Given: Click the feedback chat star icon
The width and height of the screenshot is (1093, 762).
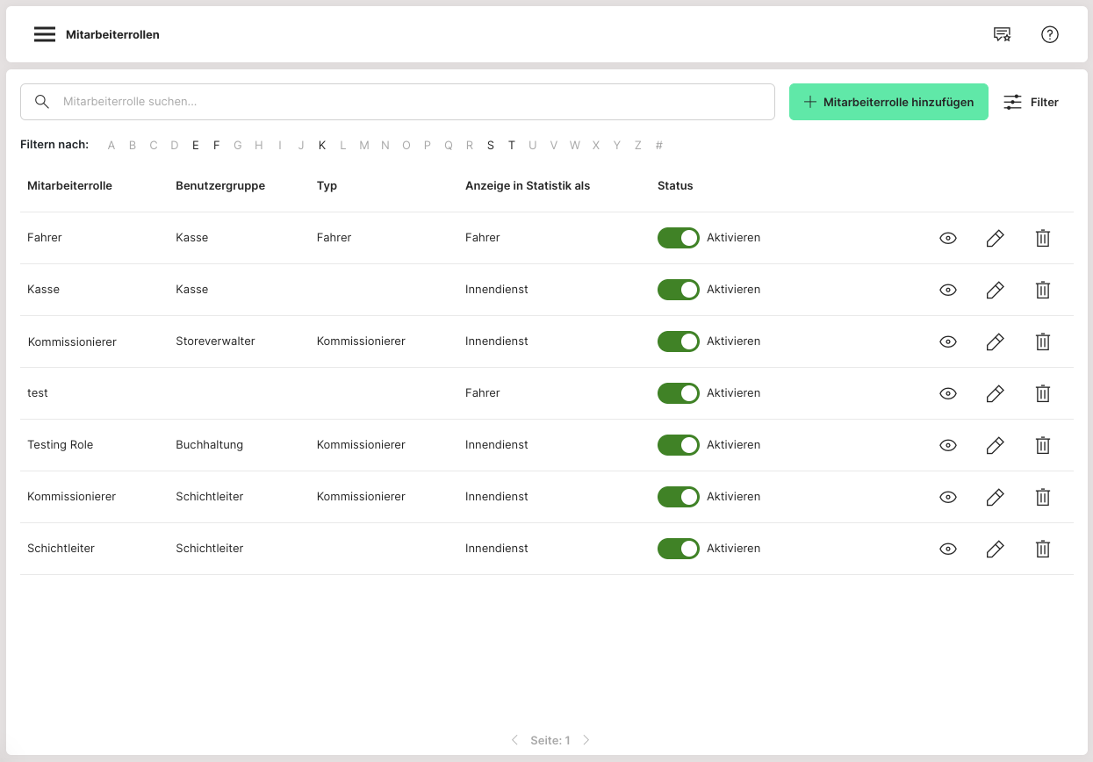Looking at the screenshot, I should [x=1002, y=34].
